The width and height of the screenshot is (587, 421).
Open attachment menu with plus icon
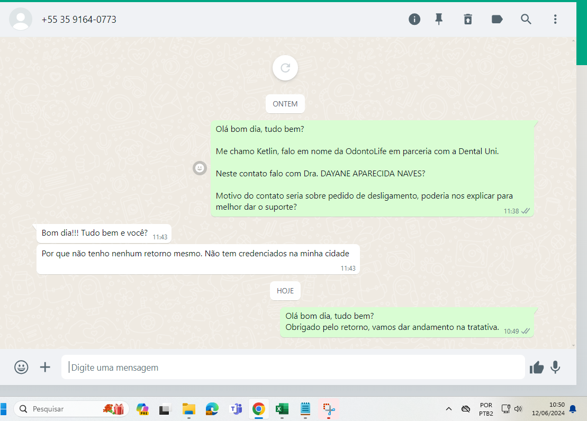pyautogui.click(x=45, y=367)
